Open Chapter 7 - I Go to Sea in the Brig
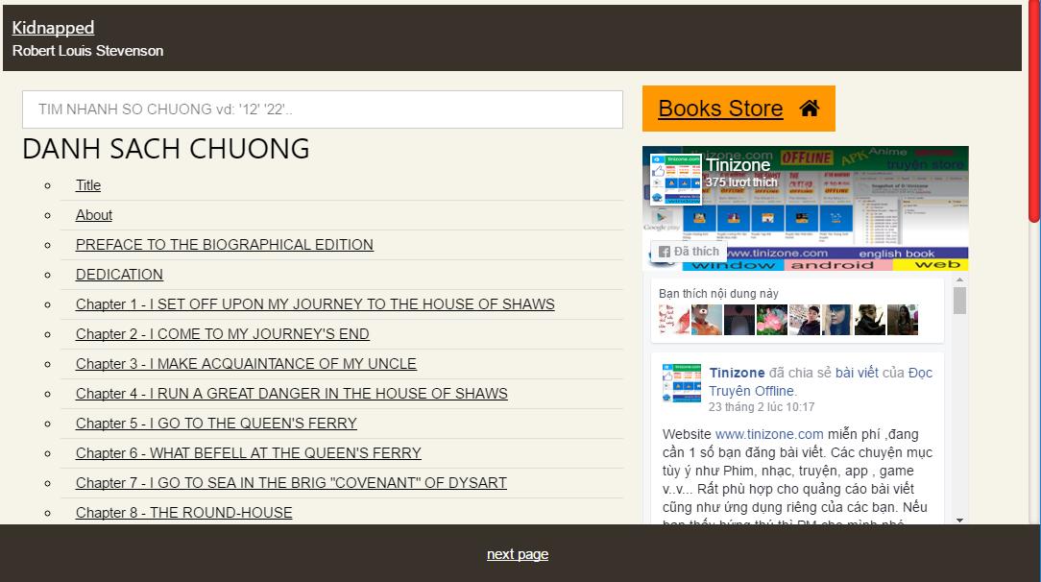1041x582 pixels. [291, 483]
